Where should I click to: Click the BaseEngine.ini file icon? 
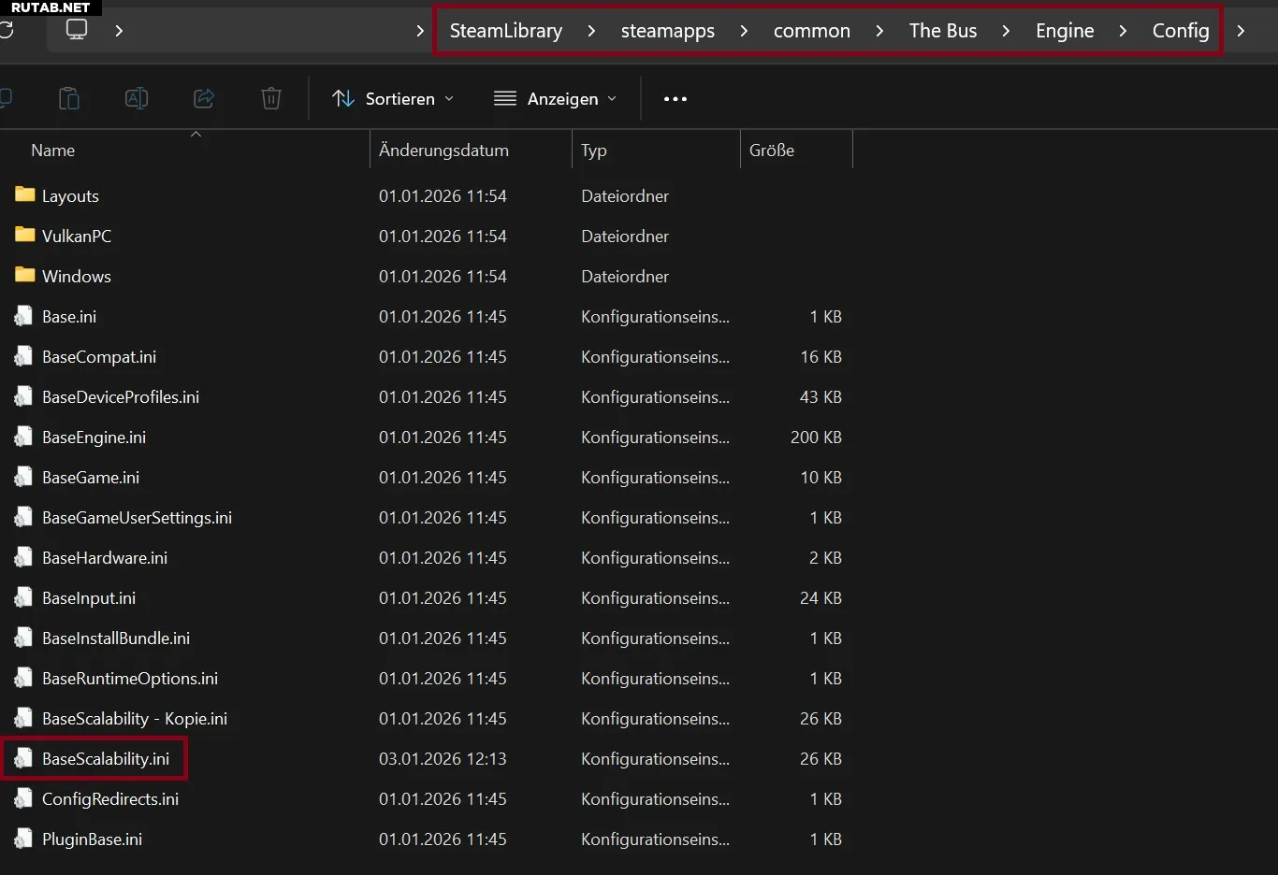tap(23, 437)
